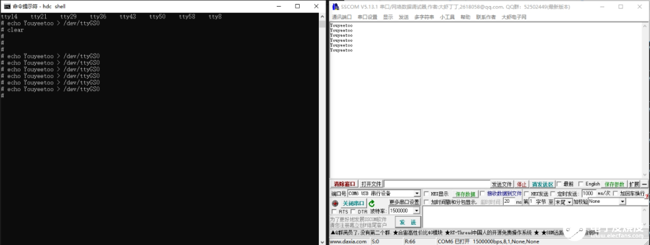
Task: Click the clear command line in hdc shell
Action: 15,30
